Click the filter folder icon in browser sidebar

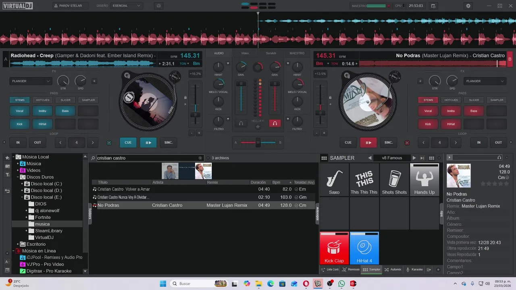[x=7, y=174]
